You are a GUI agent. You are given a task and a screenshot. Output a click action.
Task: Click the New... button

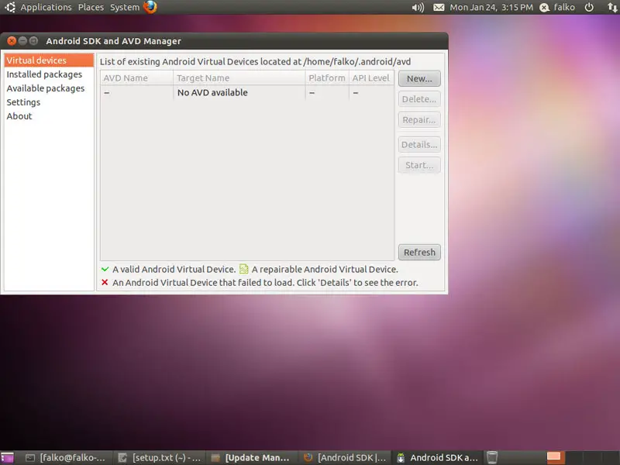419,79
